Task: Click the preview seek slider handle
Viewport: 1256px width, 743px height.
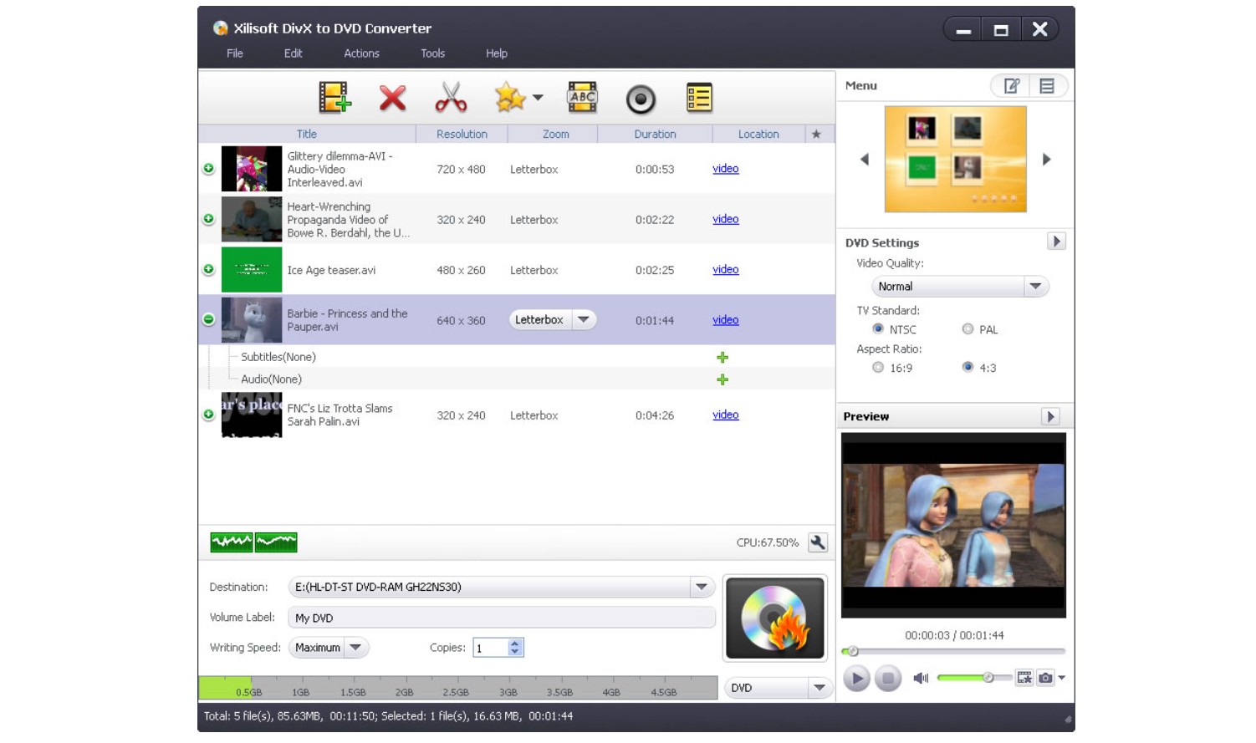Action: point(852,651)
